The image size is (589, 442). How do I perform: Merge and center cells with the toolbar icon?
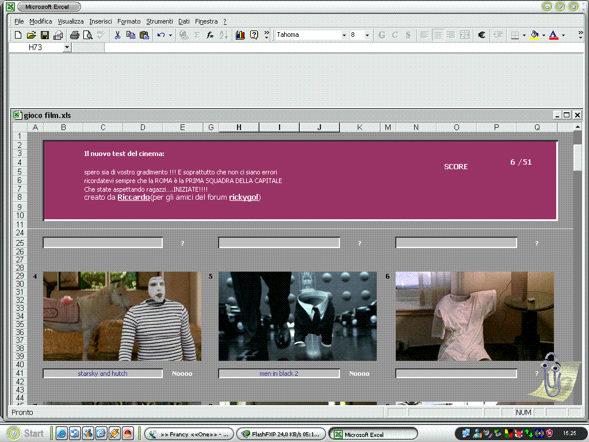[465, 35]
